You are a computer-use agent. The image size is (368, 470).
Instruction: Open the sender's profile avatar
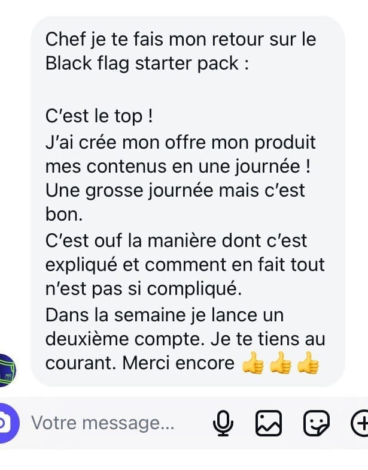pyautogui.click(x=7, y=370)
